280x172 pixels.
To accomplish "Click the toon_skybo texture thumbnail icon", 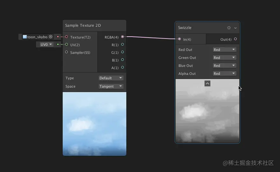I will point(24,37).
